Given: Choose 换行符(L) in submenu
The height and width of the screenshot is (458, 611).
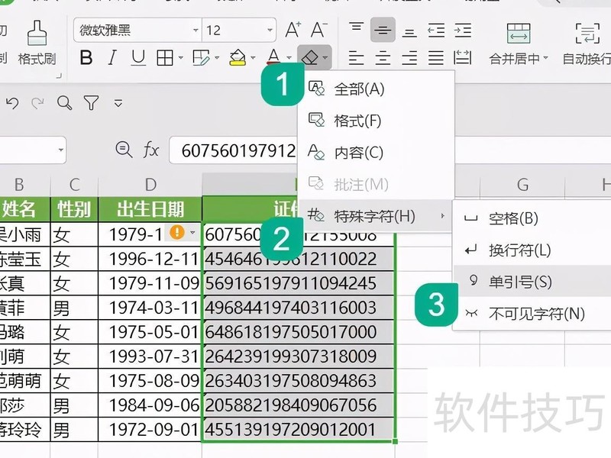Looking at the screenshot, I should point(532,250).
